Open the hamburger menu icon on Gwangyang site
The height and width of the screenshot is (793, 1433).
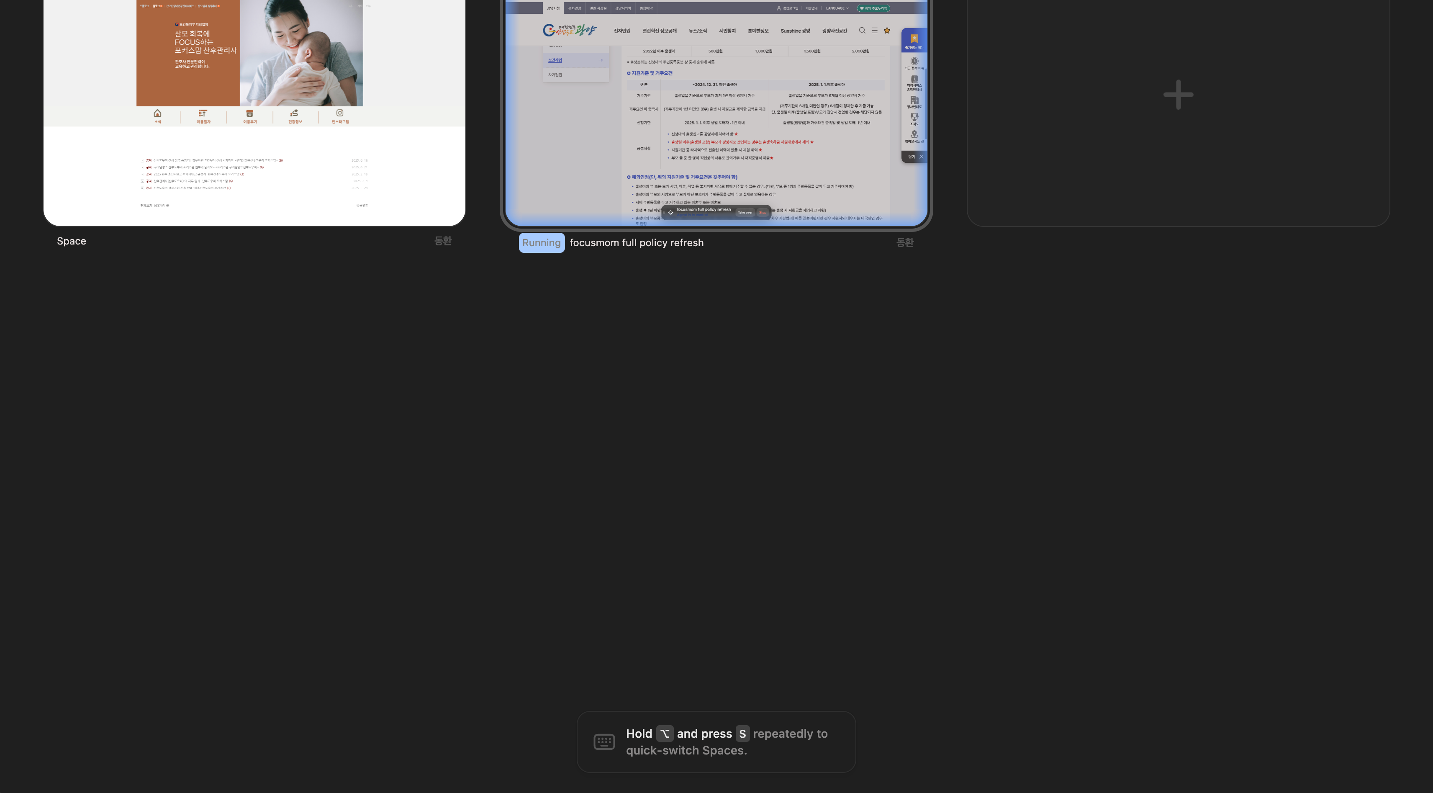pyautogui.click(x=874, y=31)
